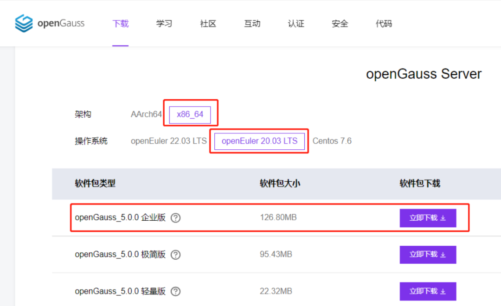Open help icon for openGauss_5.0.0 企业版

(x=175, y=218)
